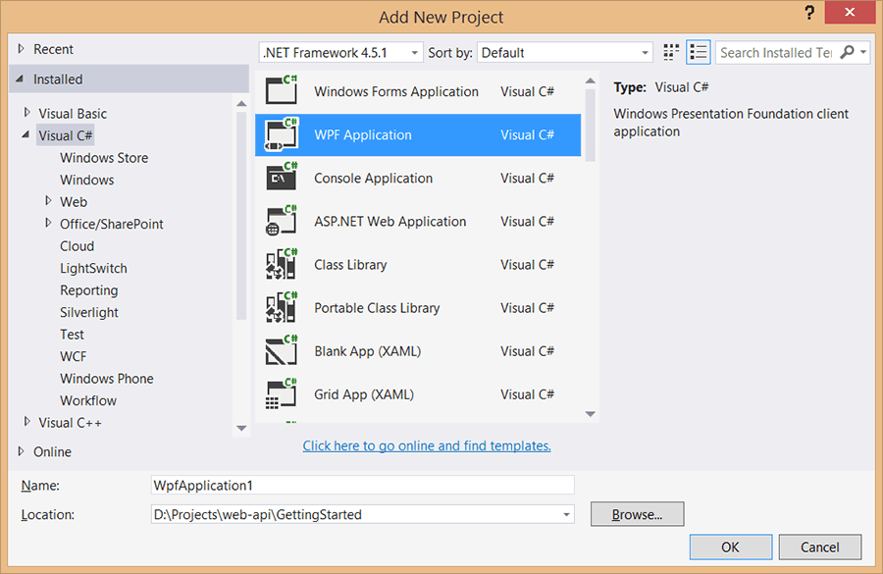Open the .NET Framework 4.5.1 dropdown
883x574 pixels.
click(340, 52)
